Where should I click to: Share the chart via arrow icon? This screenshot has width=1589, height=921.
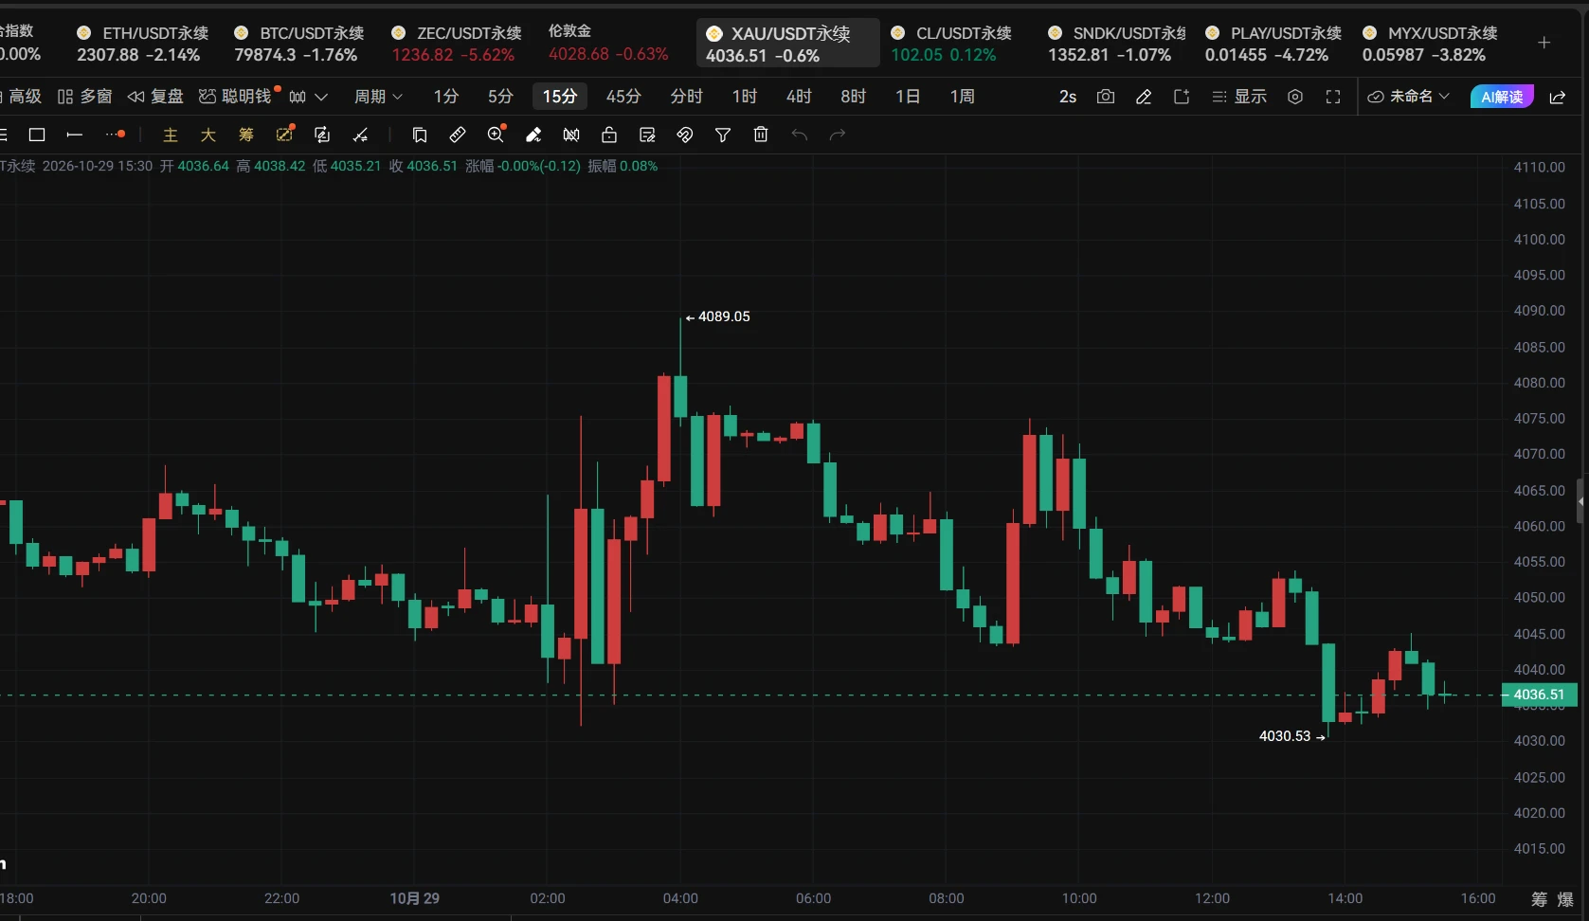click(1557, 97)
